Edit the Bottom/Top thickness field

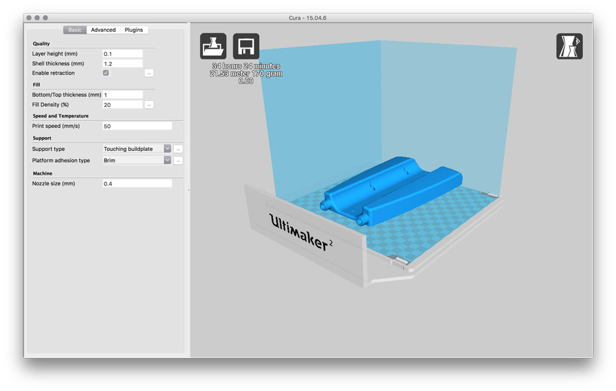pyautogui.click(x=122, y=95)
